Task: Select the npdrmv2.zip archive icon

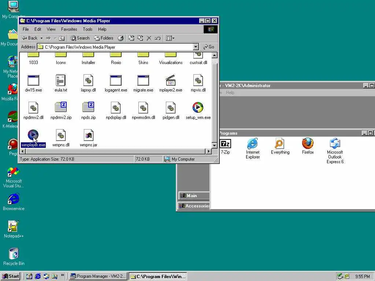Action: tap(61, 107)
